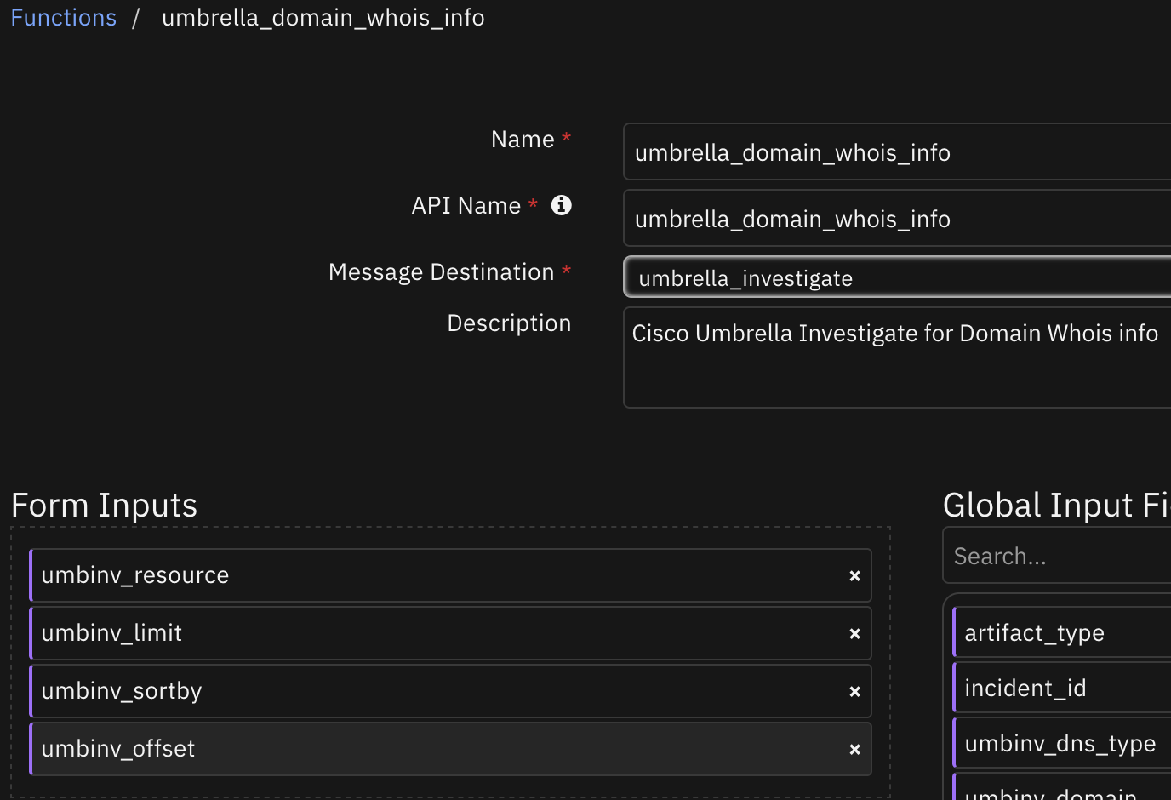Edit the API Name input field
Image resolution: width=1171 pixels, height=800 pixels.
(x=897, y=218)
